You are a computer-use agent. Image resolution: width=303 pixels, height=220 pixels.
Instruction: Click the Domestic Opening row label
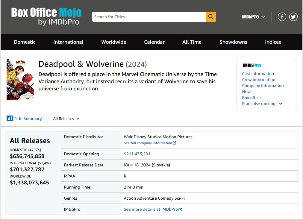[81, 154]
